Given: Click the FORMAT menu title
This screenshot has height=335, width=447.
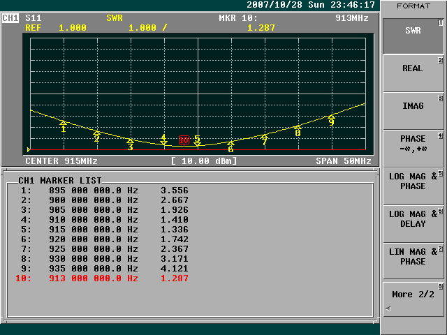Looking at the screenshot, I should (x=413, y=6).
